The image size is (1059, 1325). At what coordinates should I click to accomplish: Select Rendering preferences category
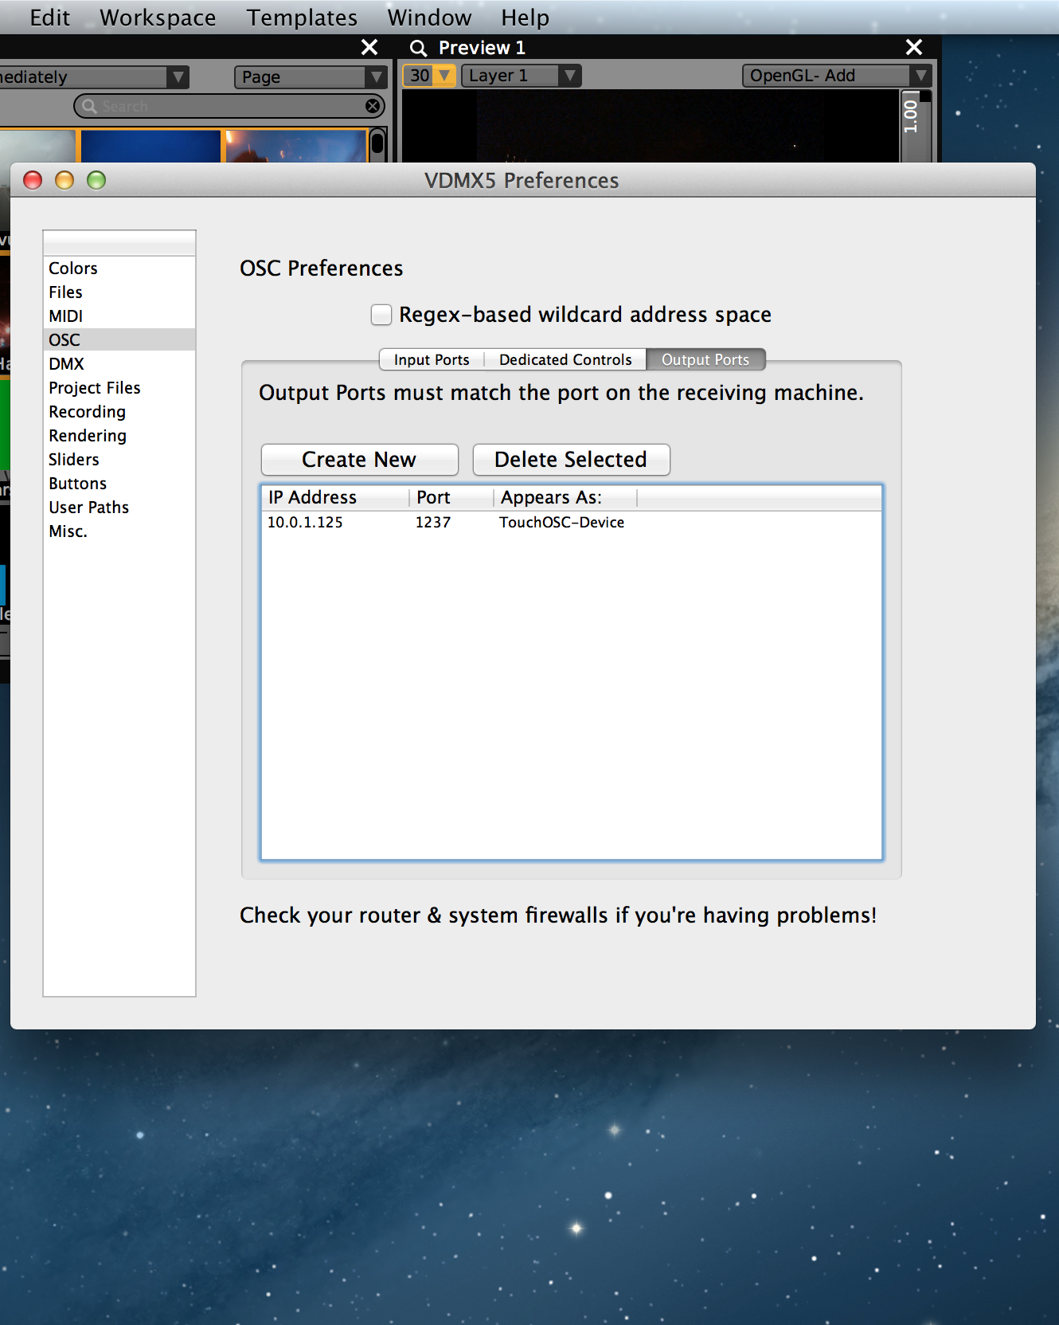coord(119,436)
